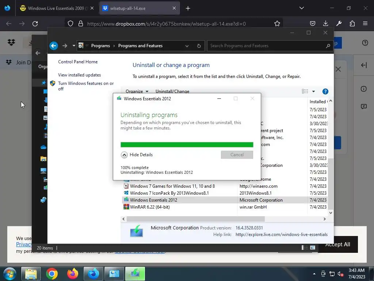This screenshot has height=281, width=374.
Task: Click the shield tracking protection icon
Action: (x=70, y=23)
